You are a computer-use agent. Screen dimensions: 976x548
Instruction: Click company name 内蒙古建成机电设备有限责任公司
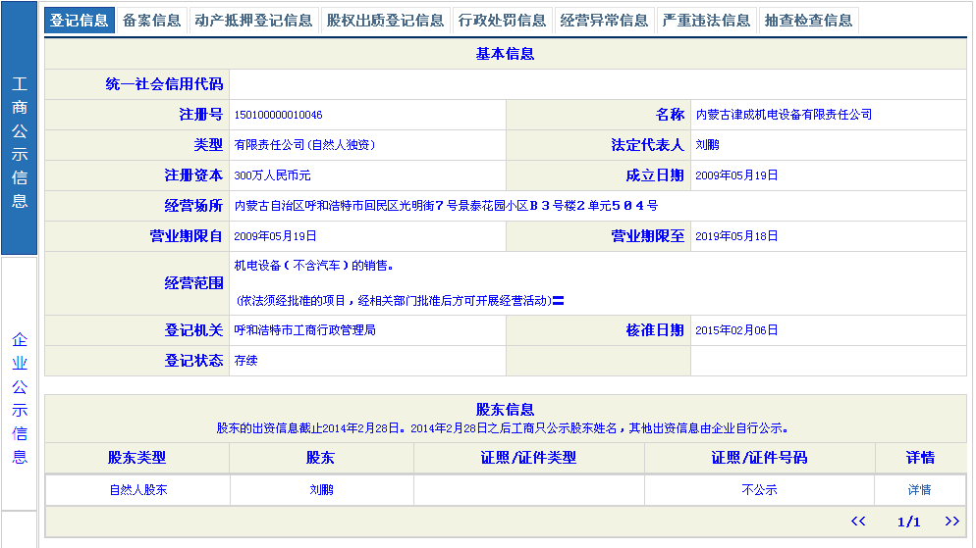click(784, 115)
